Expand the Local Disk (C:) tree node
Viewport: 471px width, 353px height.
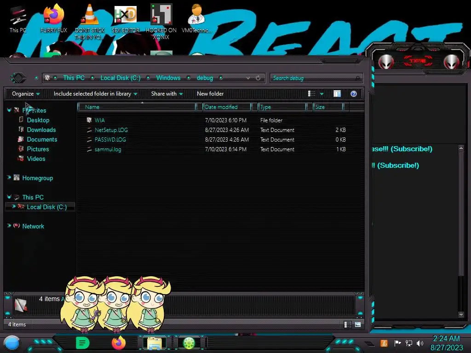13,206
